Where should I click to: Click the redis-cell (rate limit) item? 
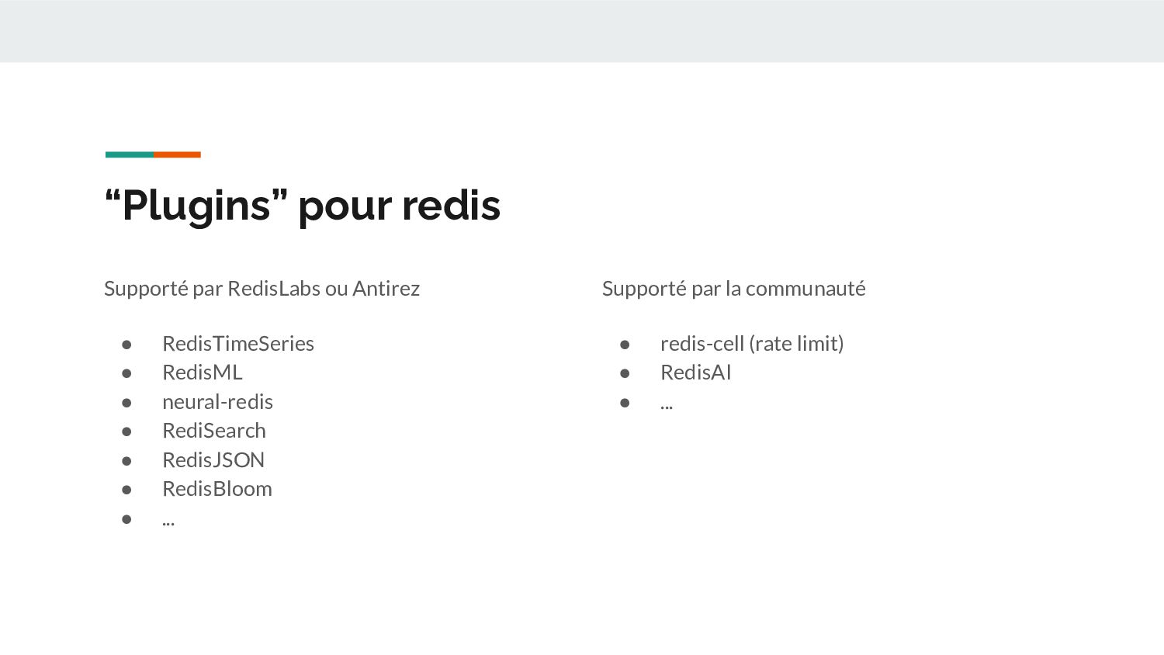click(x=752, y=344)
